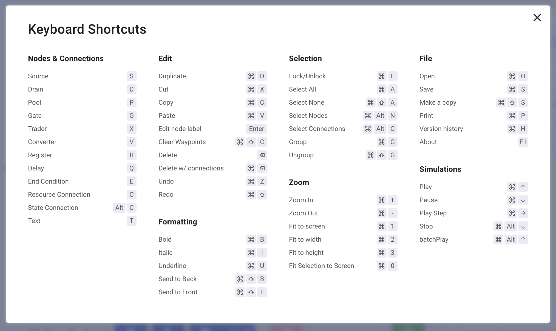
Task: Click the Save label under File
Action: (426, 89)
